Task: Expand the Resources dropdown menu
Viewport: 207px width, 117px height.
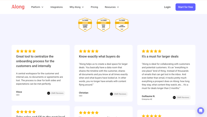Action: pyautogui.click(x=112, y=7)
